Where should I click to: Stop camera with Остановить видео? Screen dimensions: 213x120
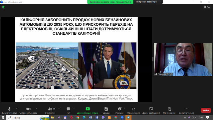point(28,110)
